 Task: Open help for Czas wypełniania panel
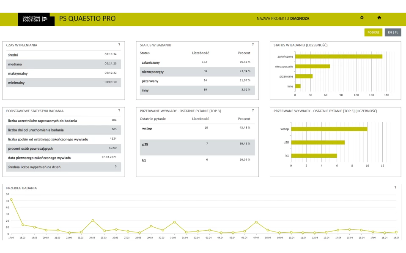pyautogui.click(x=119, y=44)
